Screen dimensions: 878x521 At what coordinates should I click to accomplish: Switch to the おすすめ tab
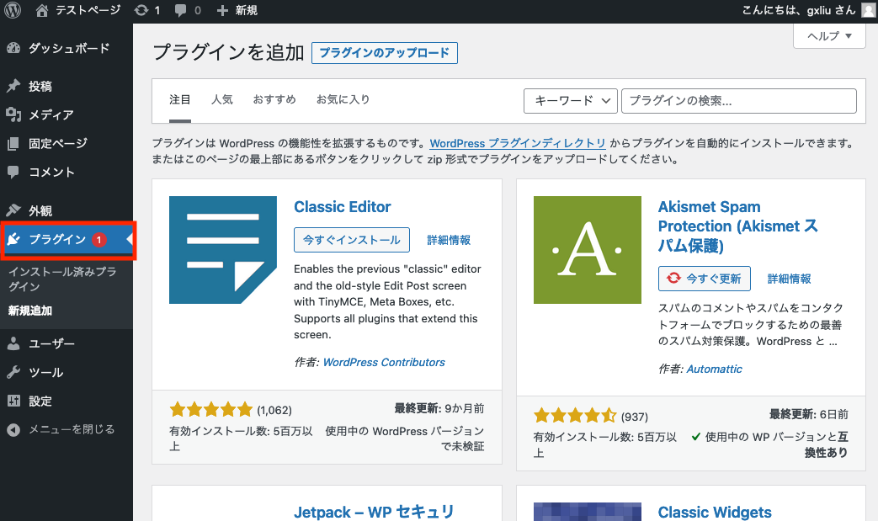tap(274, 99)
